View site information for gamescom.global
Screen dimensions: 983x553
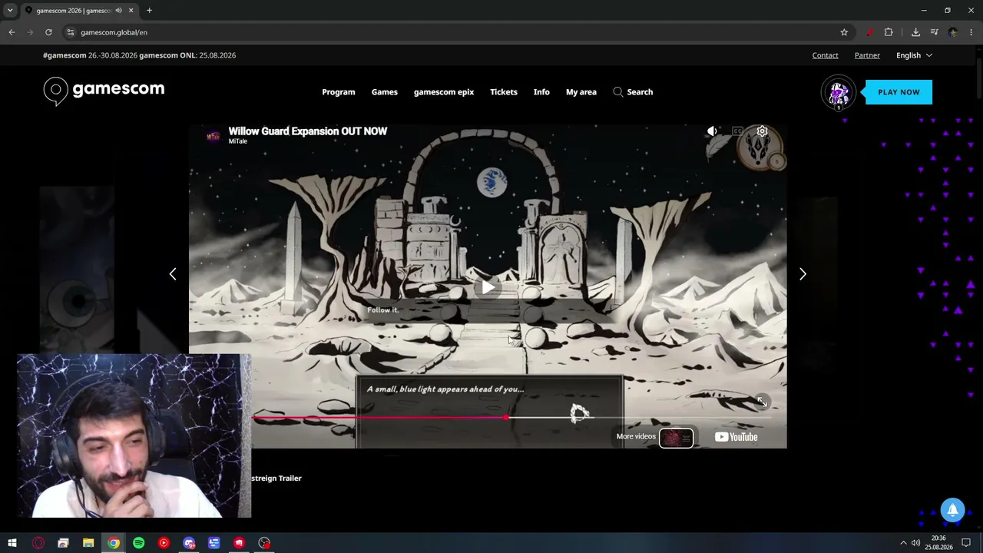pos(70,32)
